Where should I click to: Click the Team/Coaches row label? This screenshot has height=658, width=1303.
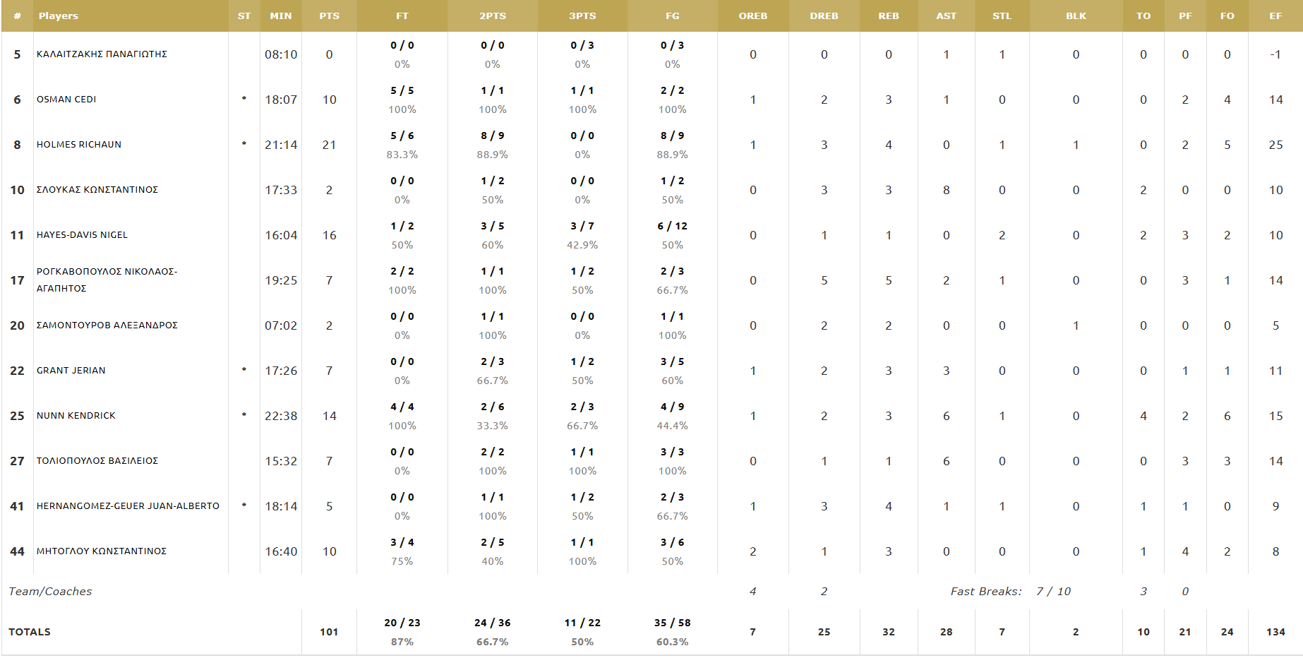pyautogui.click(x=50, y=592)
